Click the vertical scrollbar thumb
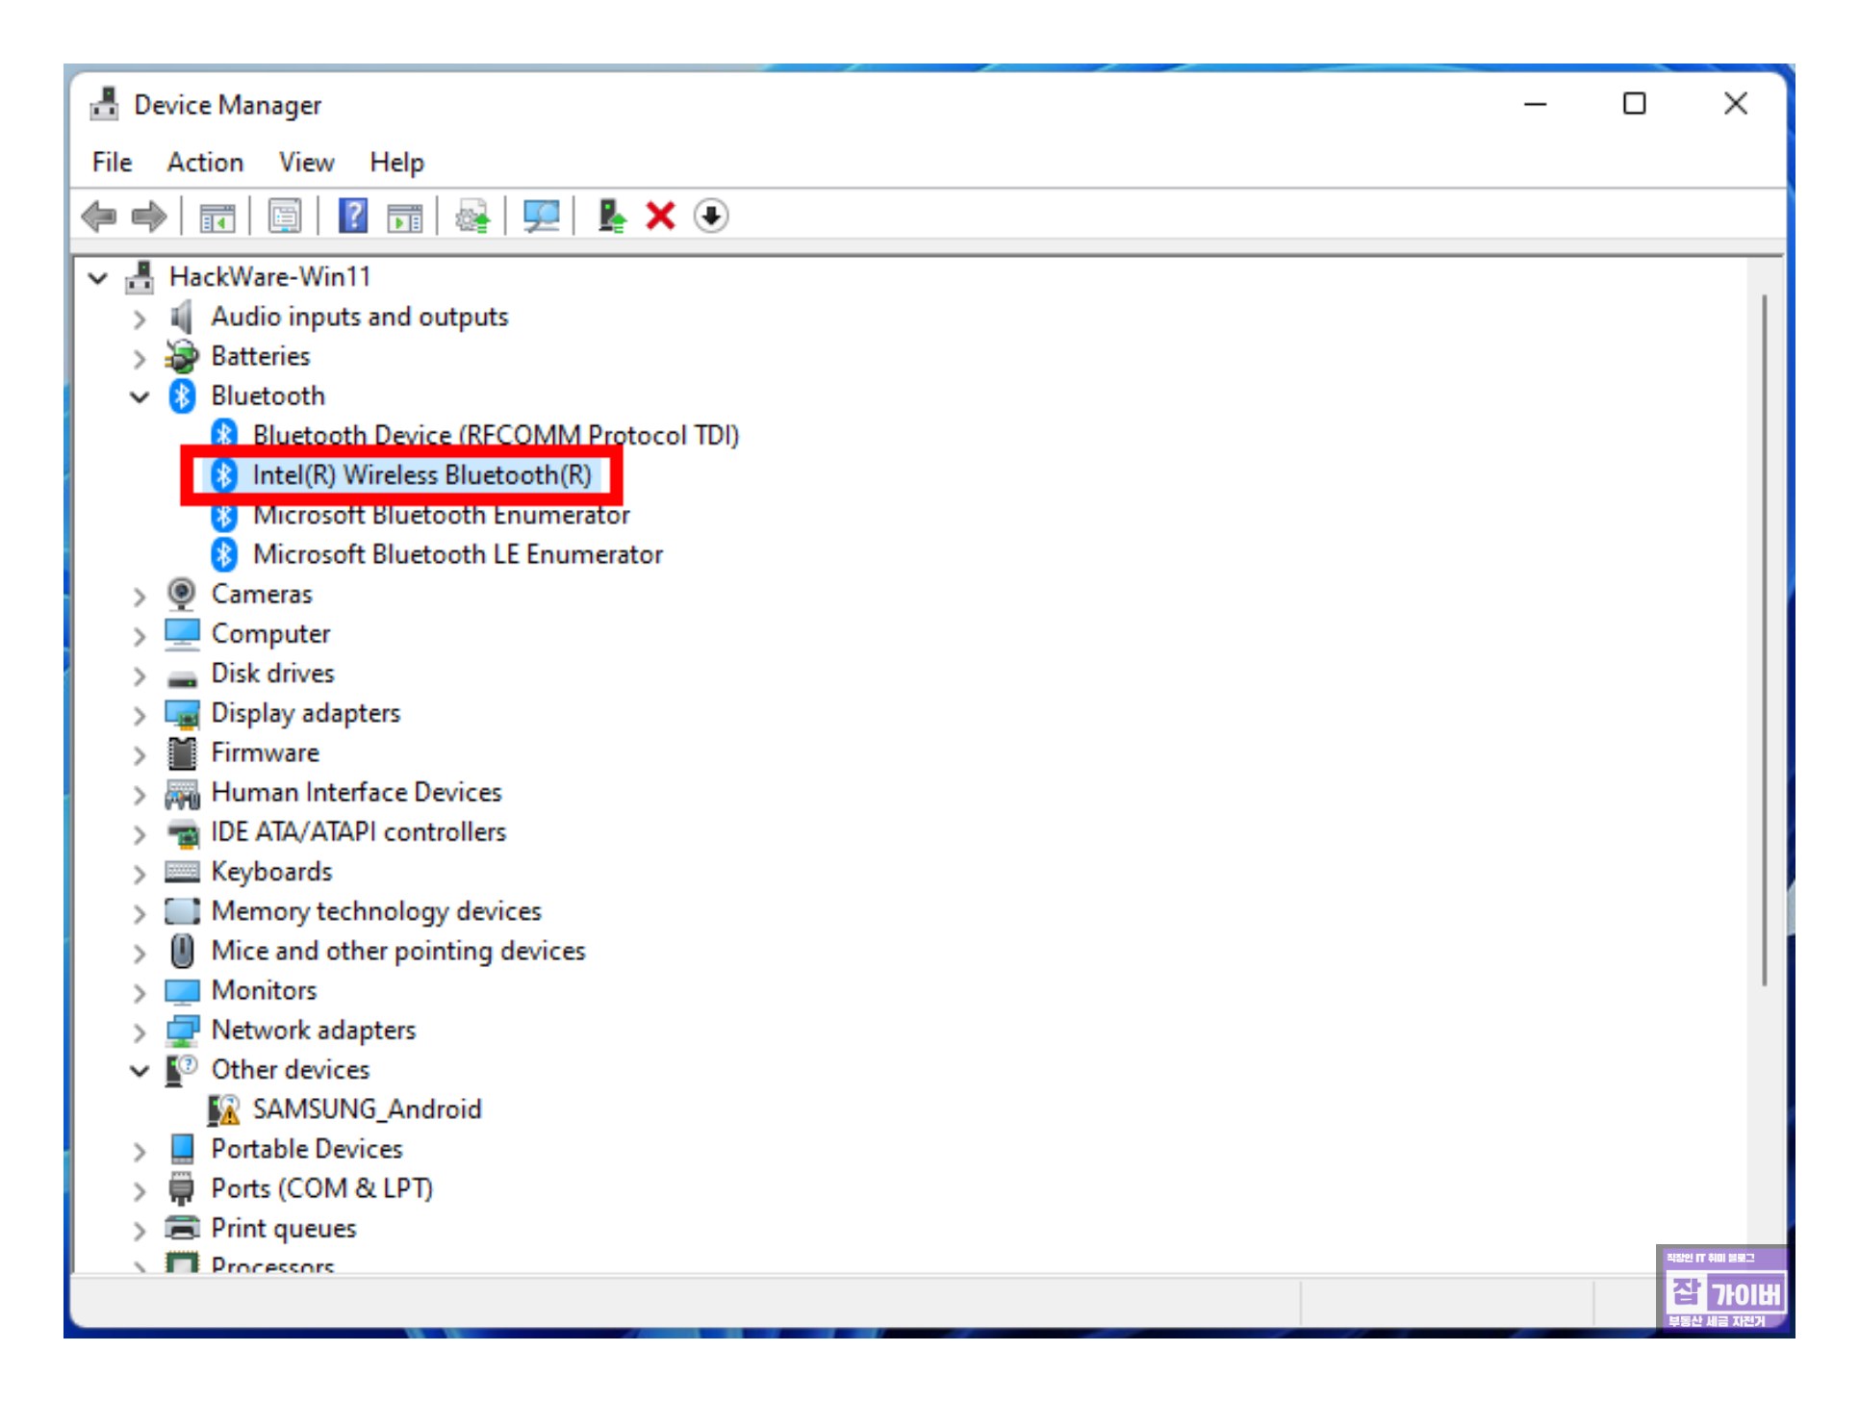This screenshot has width=1859, height=1402. (1764, 640)
